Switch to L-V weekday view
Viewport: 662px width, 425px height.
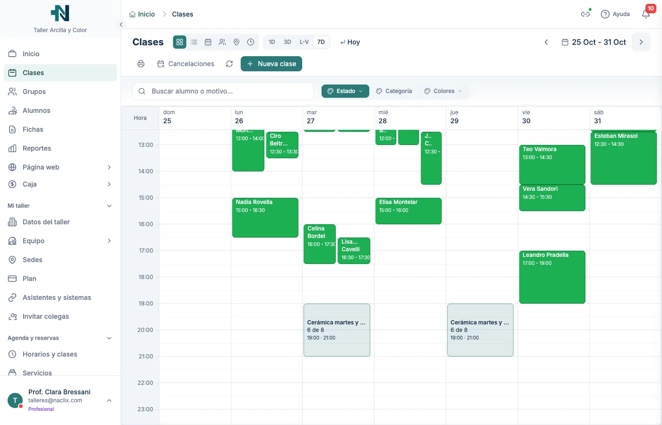304,42
